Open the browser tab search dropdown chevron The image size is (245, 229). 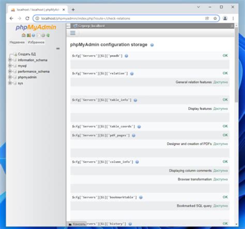click(198, 7)
